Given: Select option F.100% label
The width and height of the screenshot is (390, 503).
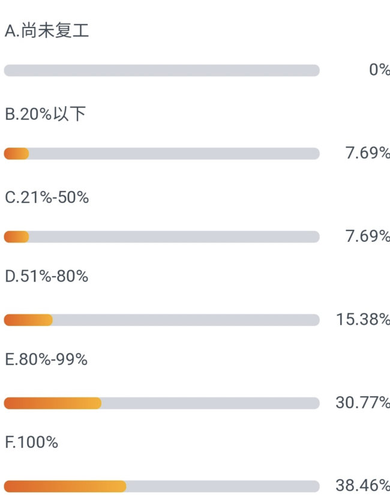Looking at the screenshot, I should click(31, 442).
